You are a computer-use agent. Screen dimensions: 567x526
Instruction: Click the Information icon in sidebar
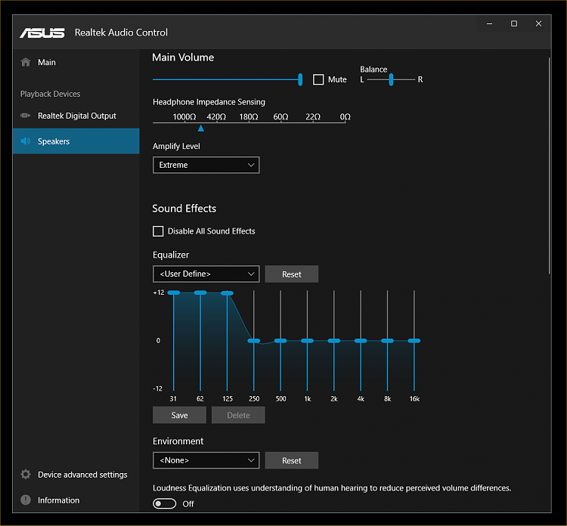26,500
